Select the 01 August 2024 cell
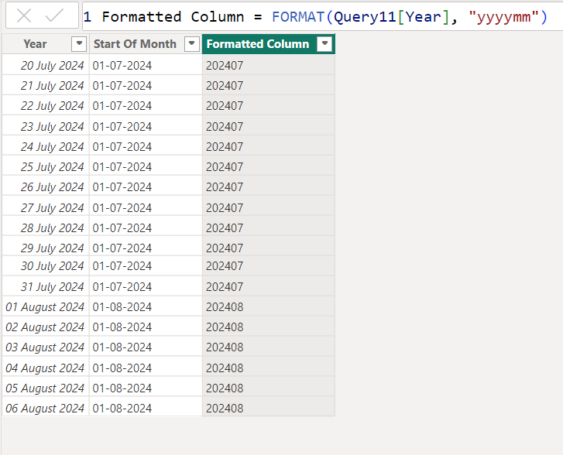This screenshot has width=563, height=455. [x=45, y=307]
